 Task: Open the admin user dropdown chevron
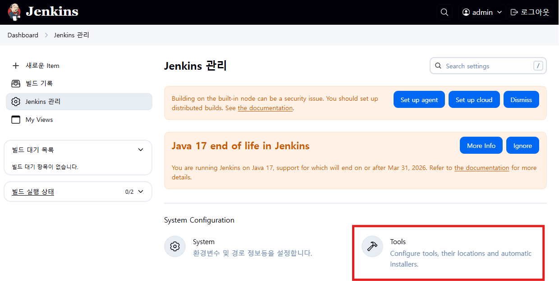(x=499, y=13)
